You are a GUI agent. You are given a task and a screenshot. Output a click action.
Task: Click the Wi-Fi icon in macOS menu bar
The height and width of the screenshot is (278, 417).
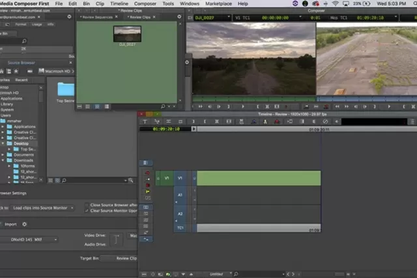(336, 3)
